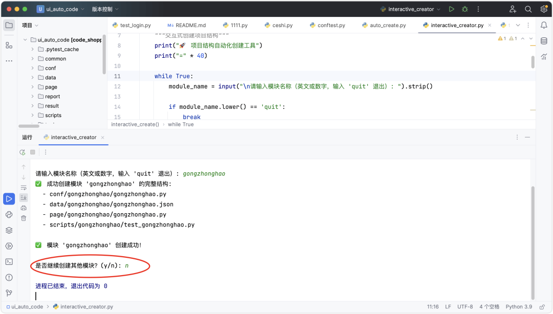Open the 版本控制 dropdown menu
Screen dimensions: 553x314
[105, 9]
